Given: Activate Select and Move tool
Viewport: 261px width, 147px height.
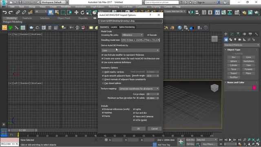Looking at the screenshot, I should [76, 12].
